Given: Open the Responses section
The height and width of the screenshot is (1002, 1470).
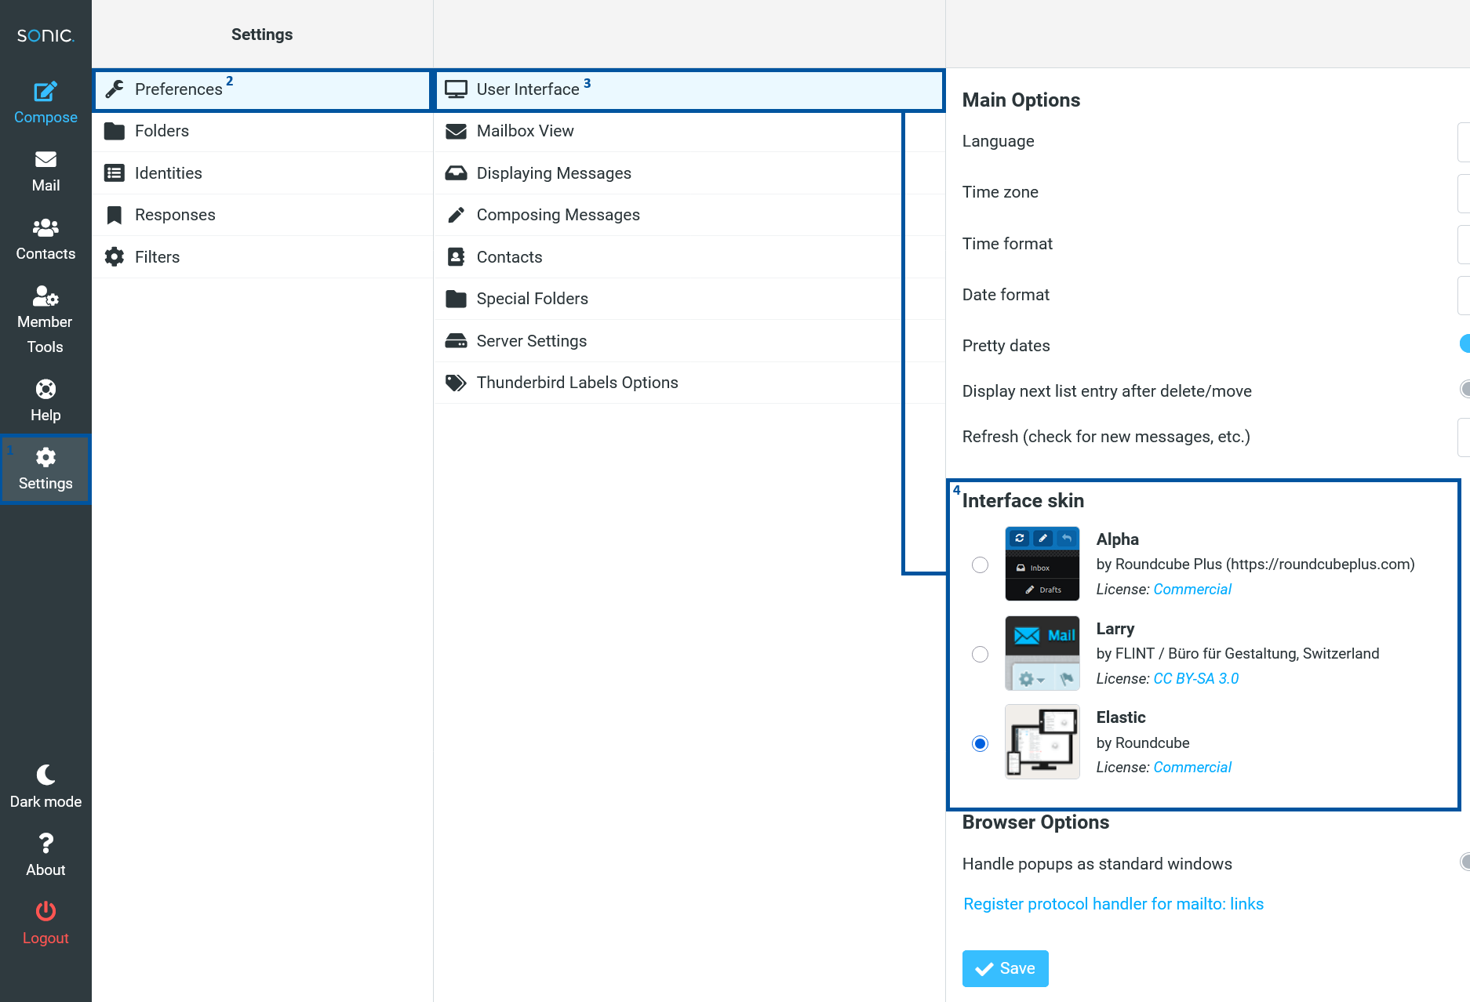Looking at the screenshot, I should (262, 215).
